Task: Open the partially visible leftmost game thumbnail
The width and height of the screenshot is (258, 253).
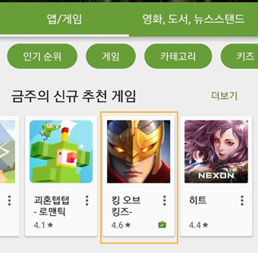Action: pos(7,151)
